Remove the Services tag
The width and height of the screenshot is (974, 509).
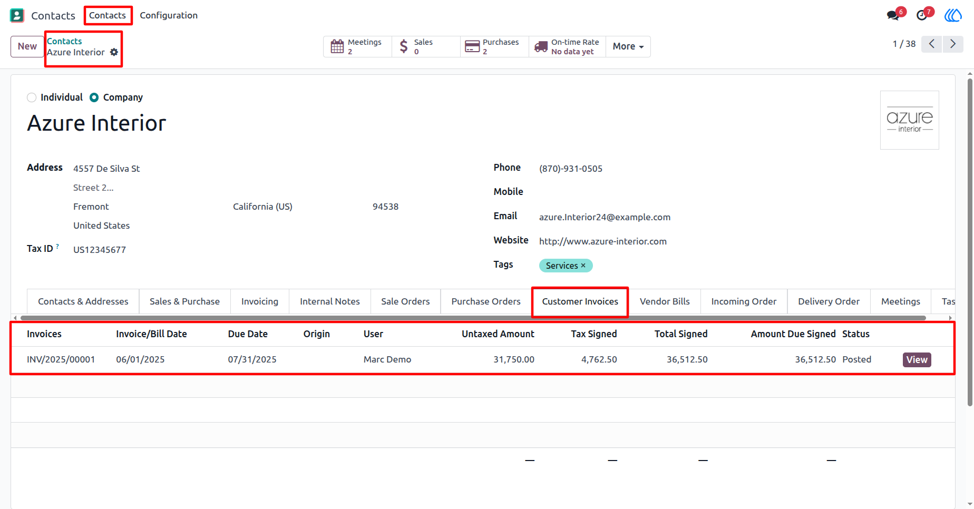point(583,266)
